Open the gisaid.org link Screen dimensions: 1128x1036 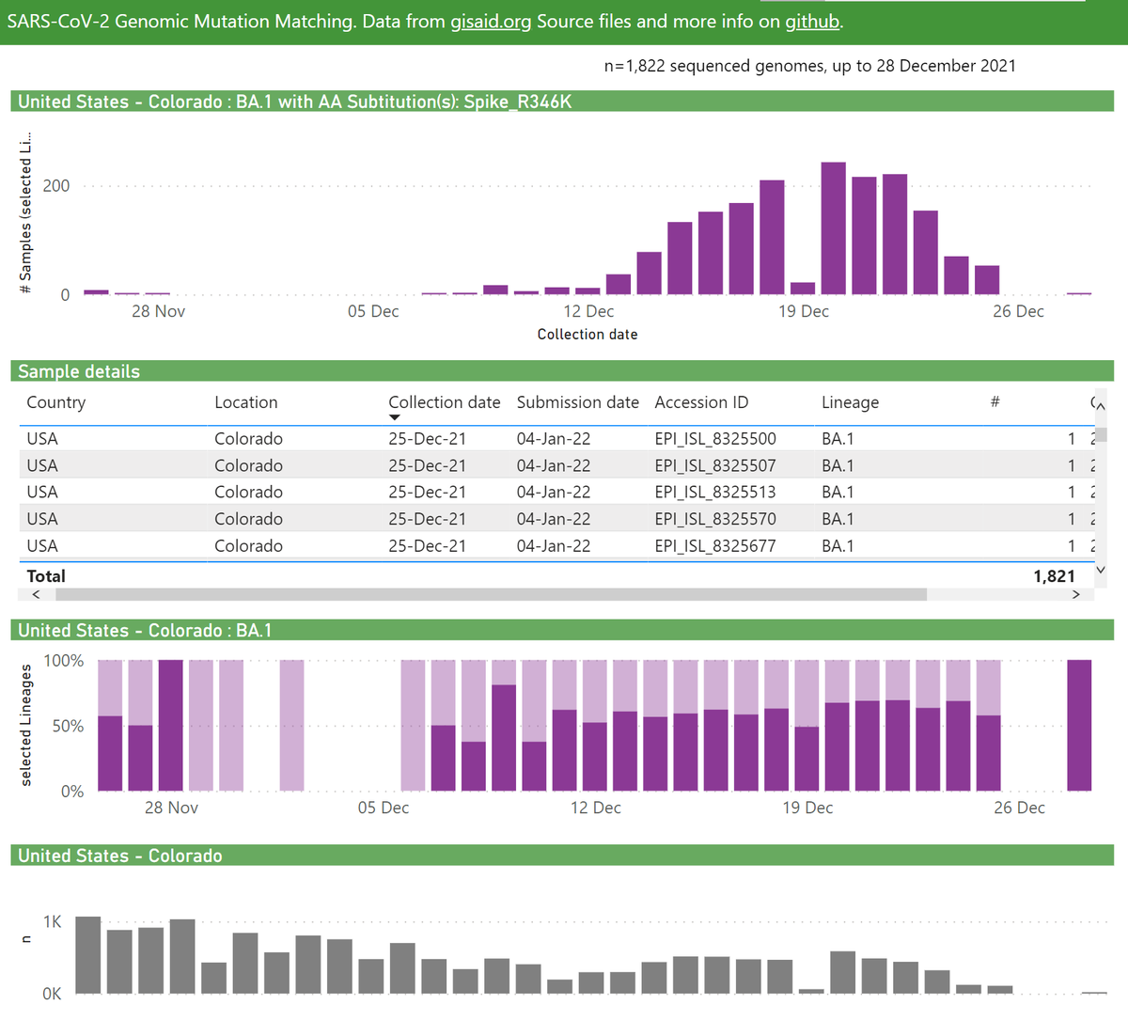[491, 21]
